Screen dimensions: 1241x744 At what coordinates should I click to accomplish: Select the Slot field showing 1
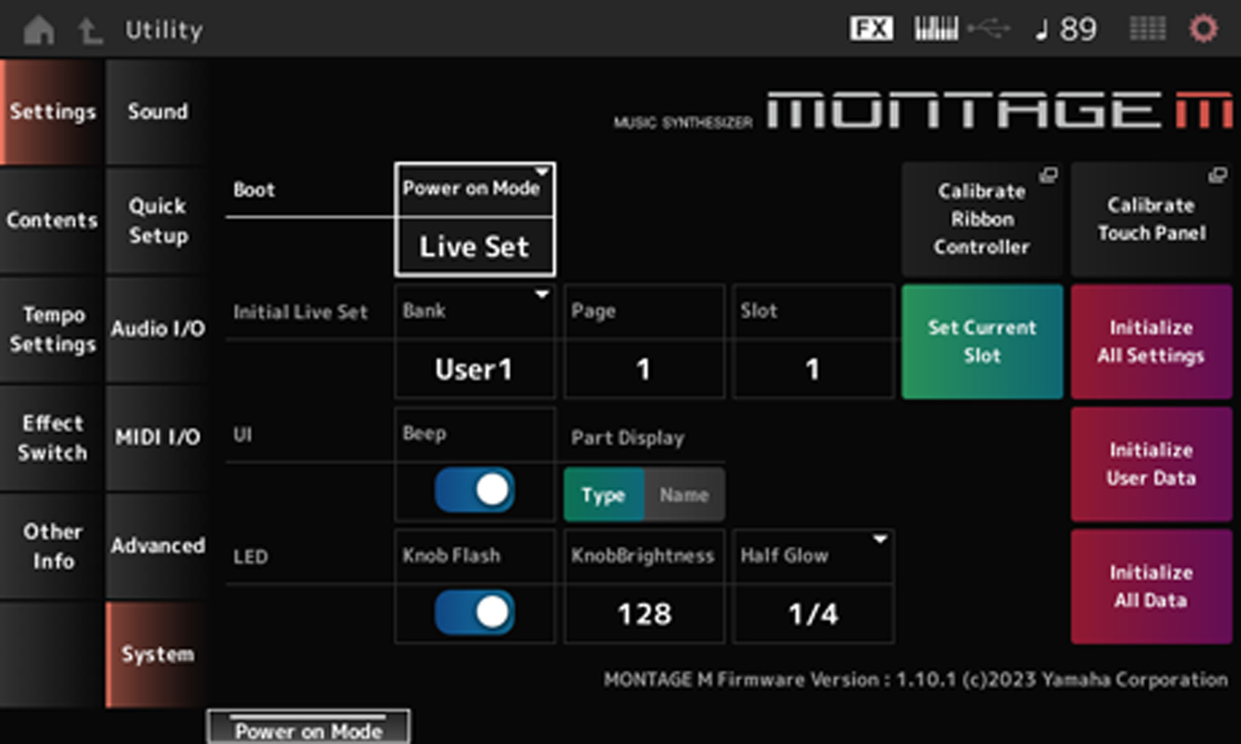(x=812, y=369)
